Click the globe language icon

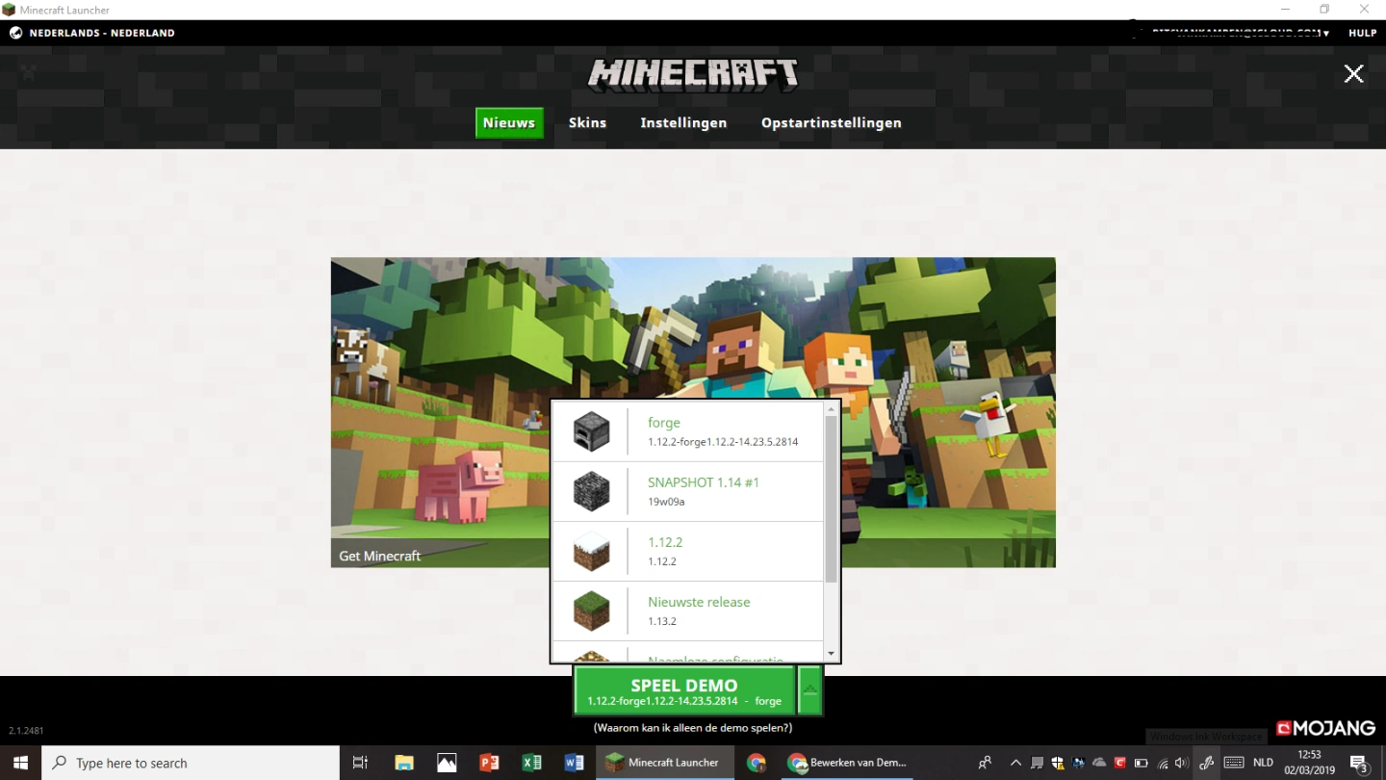click(15, 33)
